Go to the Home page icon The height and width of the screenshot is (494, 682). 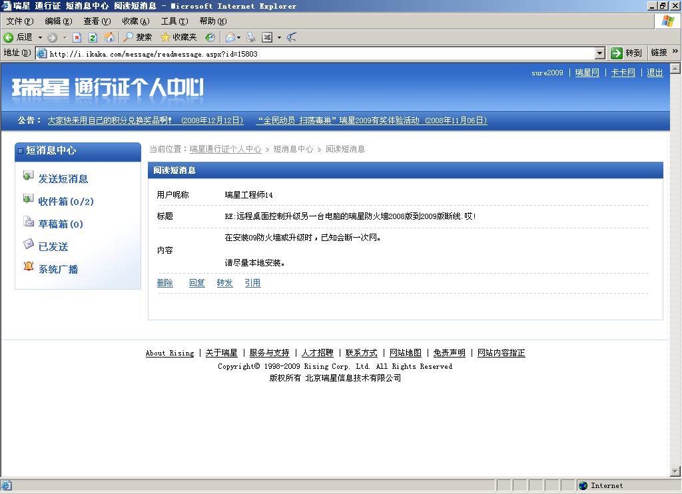109,37
